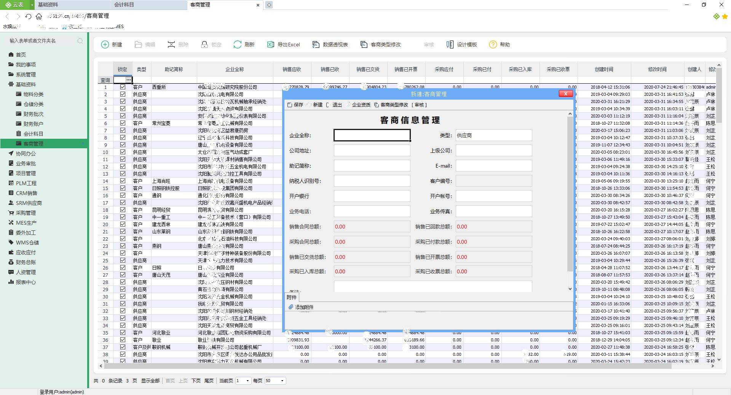This screenshot has height=395, width=731.
Task: Toggle the 锁定 checkbox in row 25
Action: coord(123,260)
